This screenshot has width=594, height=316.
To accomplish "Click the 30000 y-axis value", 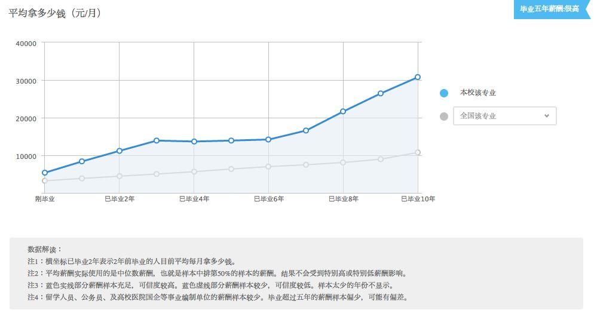I will click(26, 81).
